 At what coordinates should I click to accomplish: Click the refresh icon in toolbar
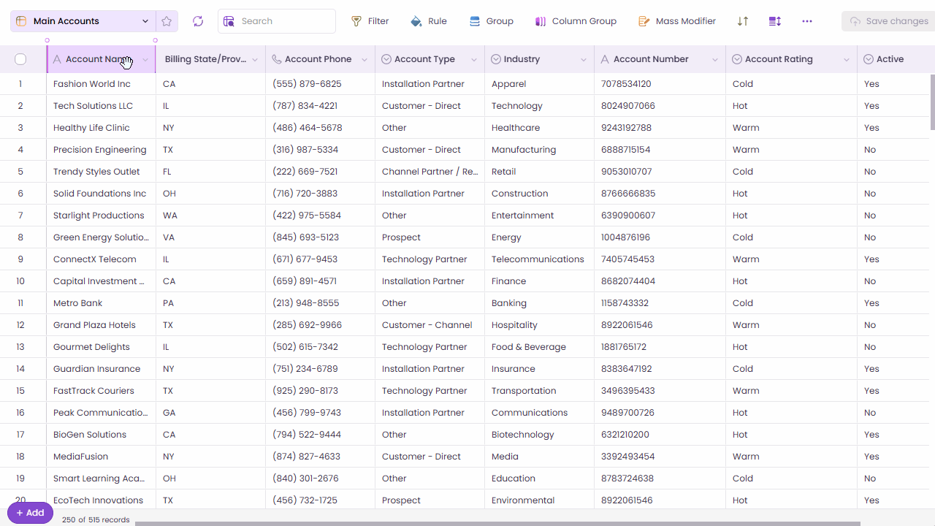point(198,21)
